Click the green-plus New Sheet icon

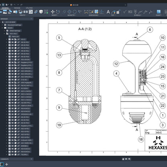coord(46,12)
